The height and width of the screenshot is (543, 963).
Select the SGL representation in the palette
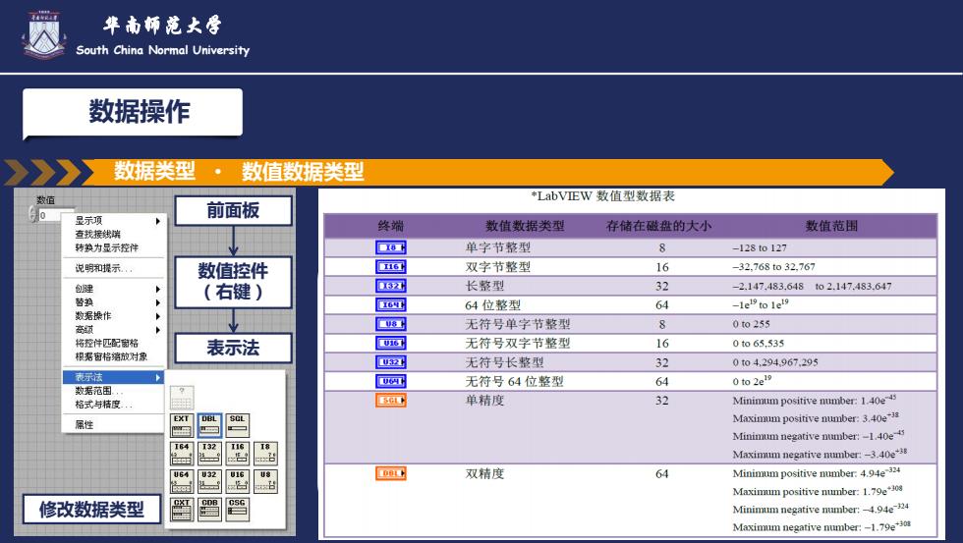click(x=237, y=425)
